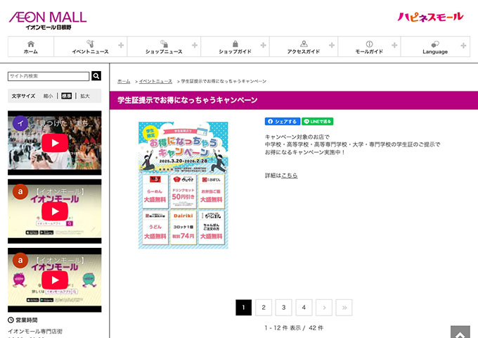
Task: Open the student campaign poster image
Action: (x=183, y=185)
